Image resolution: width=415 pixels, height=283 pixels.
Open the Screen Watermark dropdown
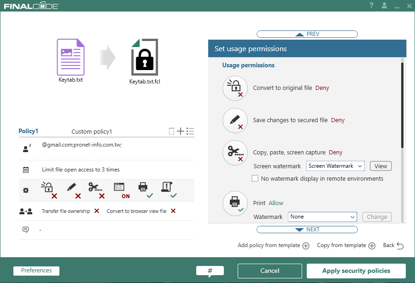(x=335, y=166)
